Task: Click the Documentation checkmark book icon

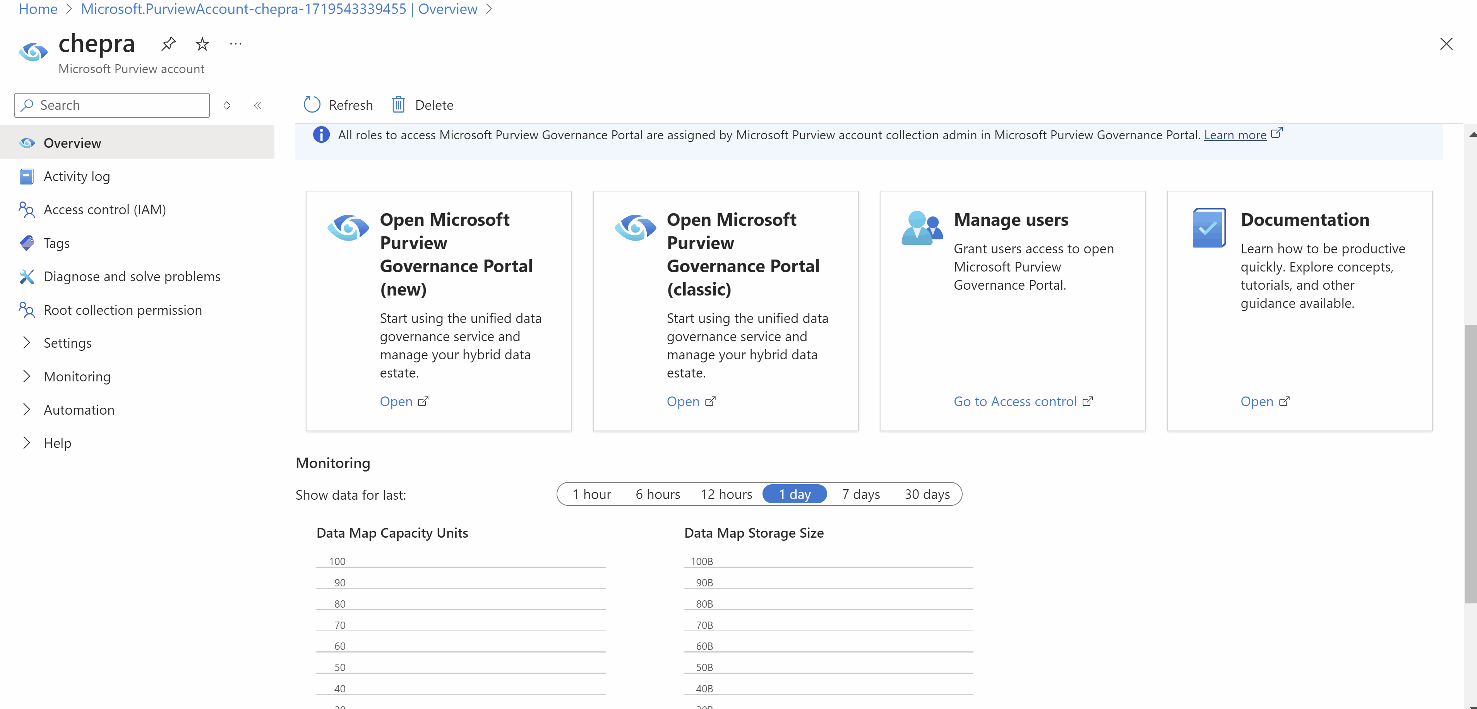Action: (1209, 228)
